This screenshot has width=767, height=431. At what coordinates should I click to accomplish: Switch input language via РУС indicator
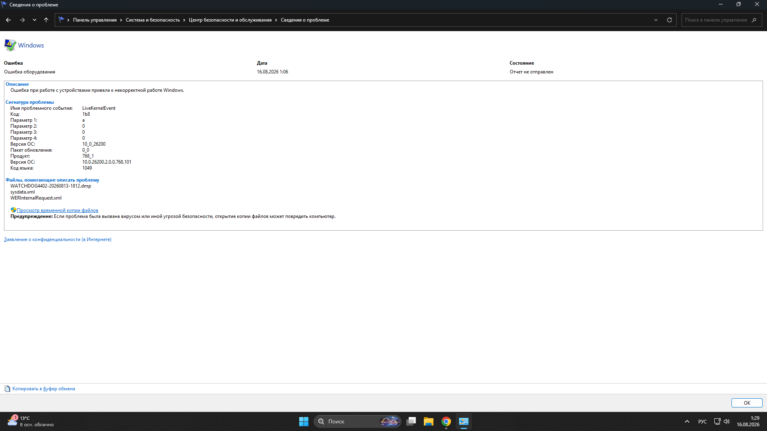tap(702, 421)
